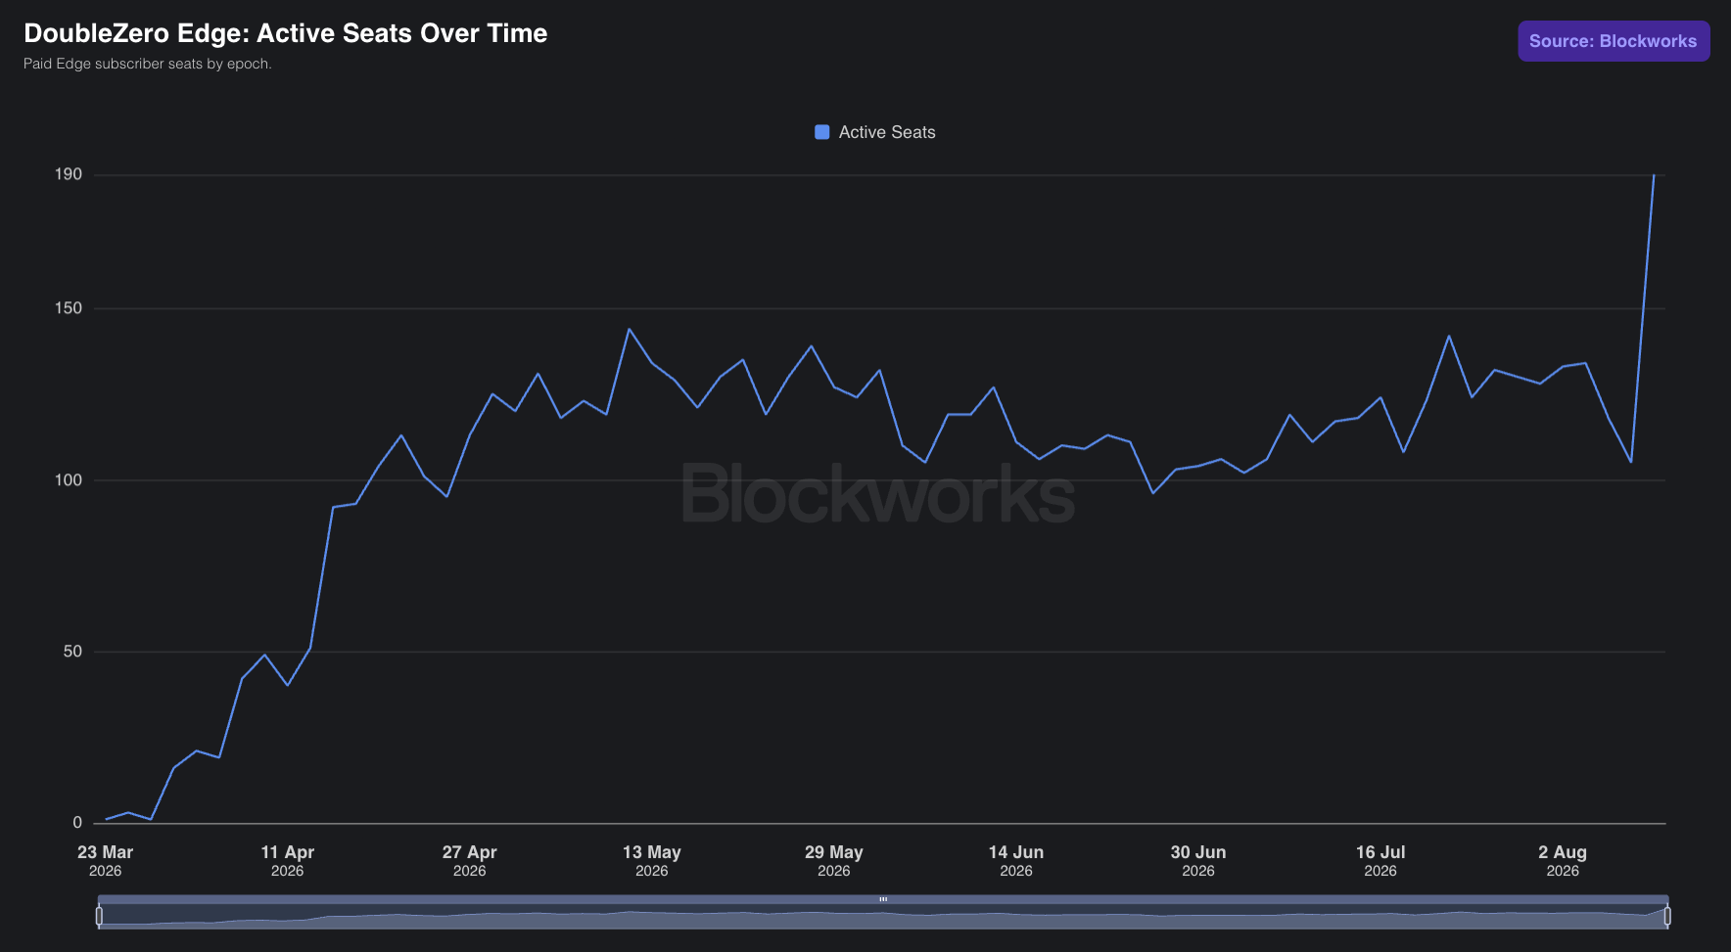Click the 150 y-axis value
The image size is (1731, 952).
[x=69, y=308]
